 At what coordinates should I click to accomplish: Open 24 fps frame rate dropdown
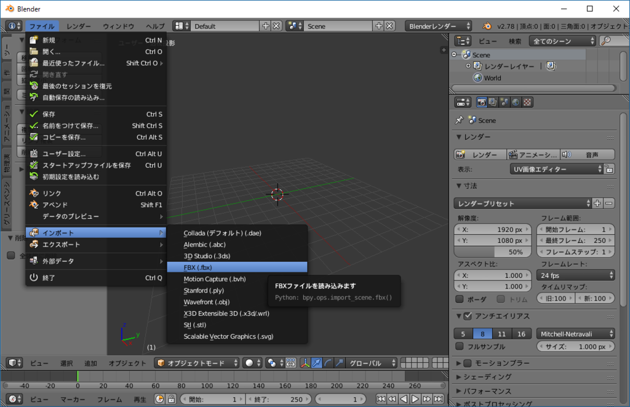575,275
